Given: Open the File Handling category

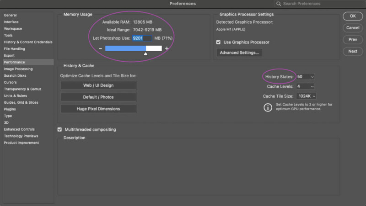Looking at the screenshot, I should click(x=15, y=49).
